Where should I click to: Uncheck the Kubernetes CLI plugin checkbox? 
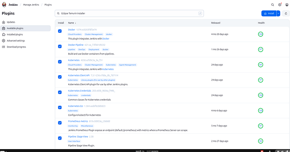pos(60,107)
